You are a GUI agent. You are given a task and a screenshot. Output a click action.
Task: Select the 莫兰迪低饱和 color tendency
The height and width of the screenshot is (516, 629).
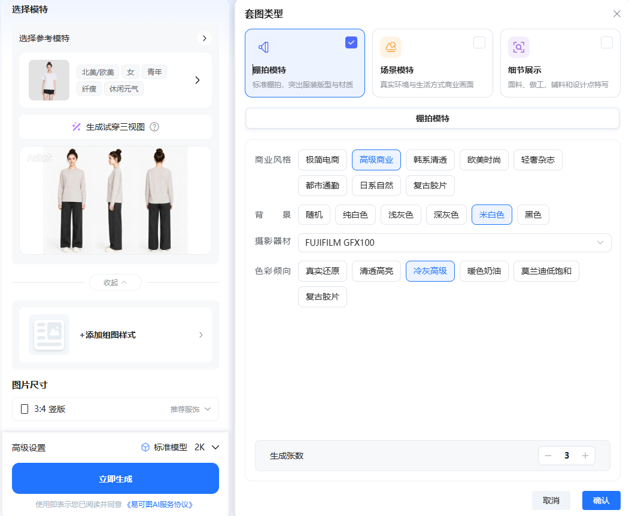tap(546, 271)
